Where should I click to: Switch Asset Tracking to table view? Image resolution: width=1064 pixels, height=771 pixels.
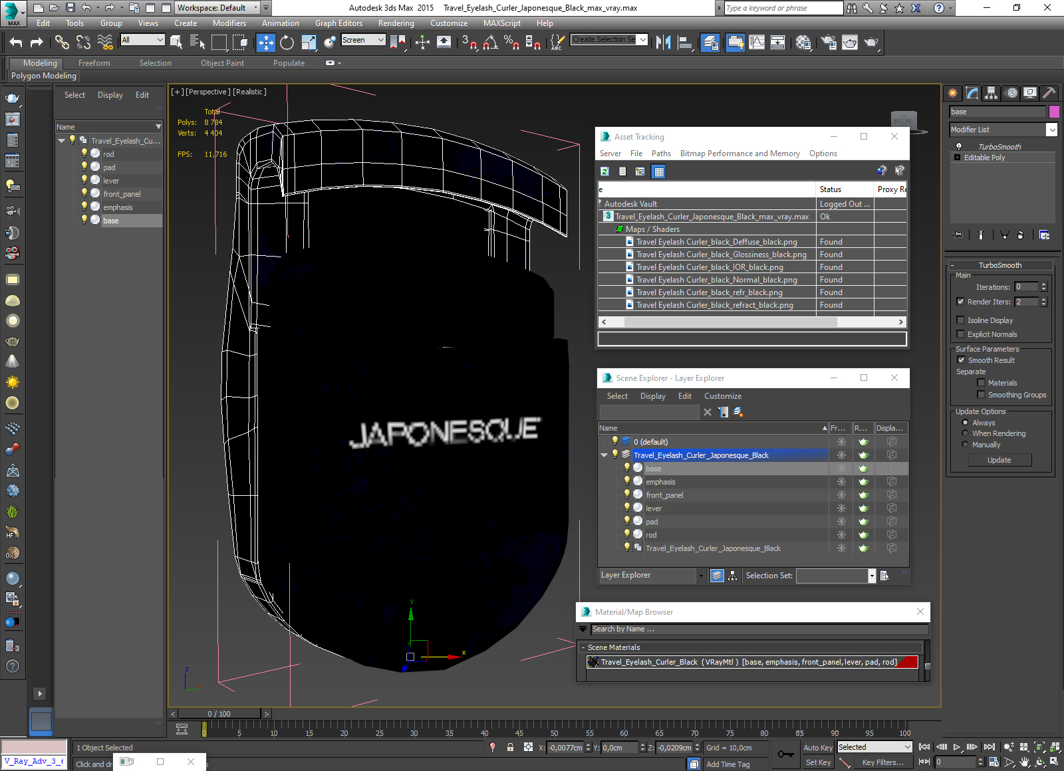pos(658,171)
